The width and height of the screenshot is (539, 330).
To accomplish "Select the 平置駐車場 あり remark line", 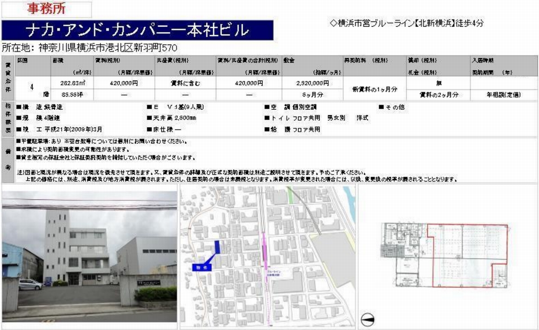I will 101,142.
